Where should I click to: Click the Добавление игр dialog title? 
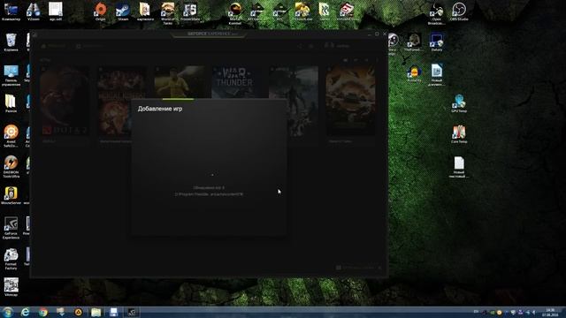pyautogui.click(x=160, y=109)
